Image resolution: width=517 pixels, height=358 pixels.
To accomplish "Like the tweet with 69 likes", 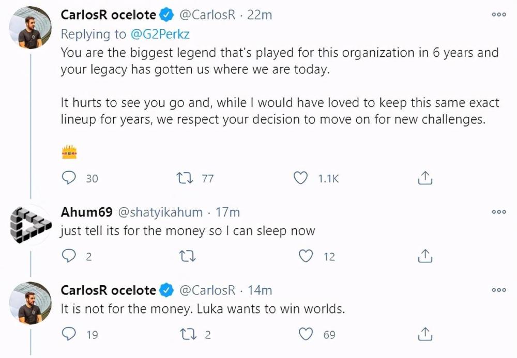I will (306, 334).
